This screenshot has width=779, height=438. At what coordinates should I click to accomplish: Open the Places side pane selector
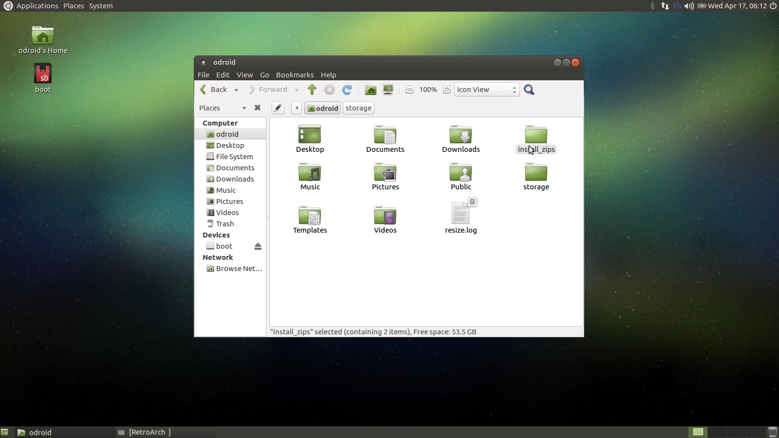pyautogui.click(x=222, y=108)
